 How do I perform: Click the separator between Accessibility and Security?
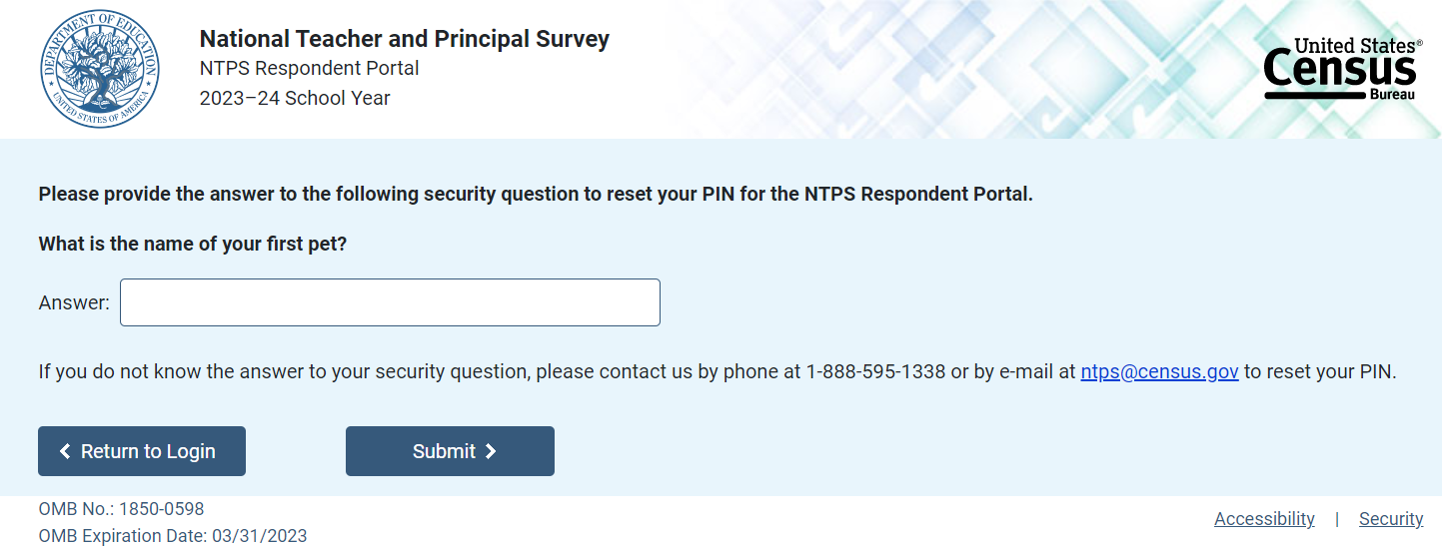click(x=1337, y=519)
